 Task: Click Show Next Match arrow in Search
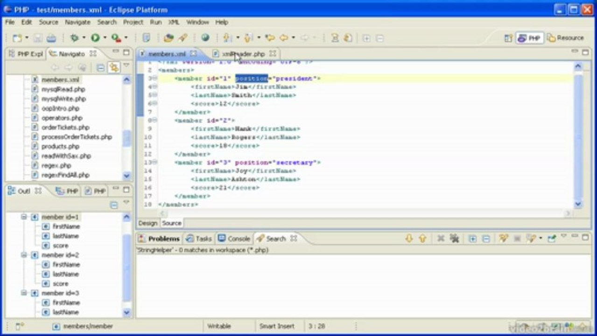409,238
